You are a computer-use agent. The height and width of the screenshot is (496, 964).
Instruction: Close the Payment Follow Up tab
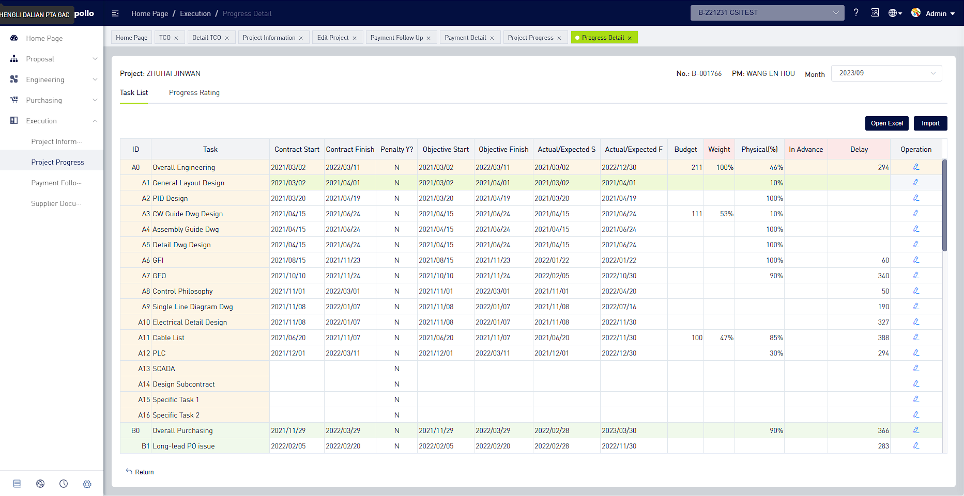click(429, 38)
